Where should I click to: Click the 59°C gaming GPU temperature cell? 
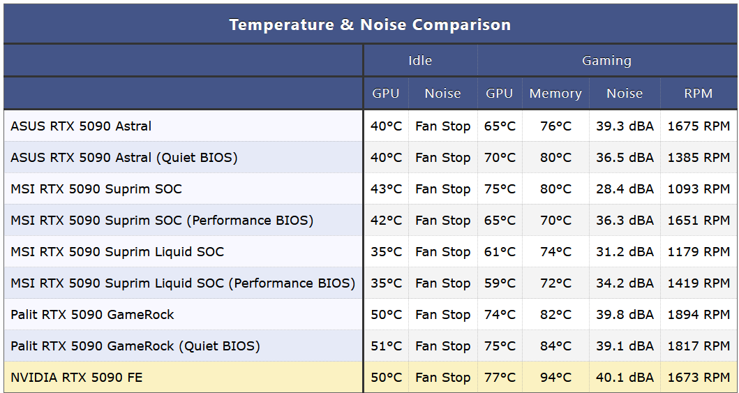tap(500, 283)
